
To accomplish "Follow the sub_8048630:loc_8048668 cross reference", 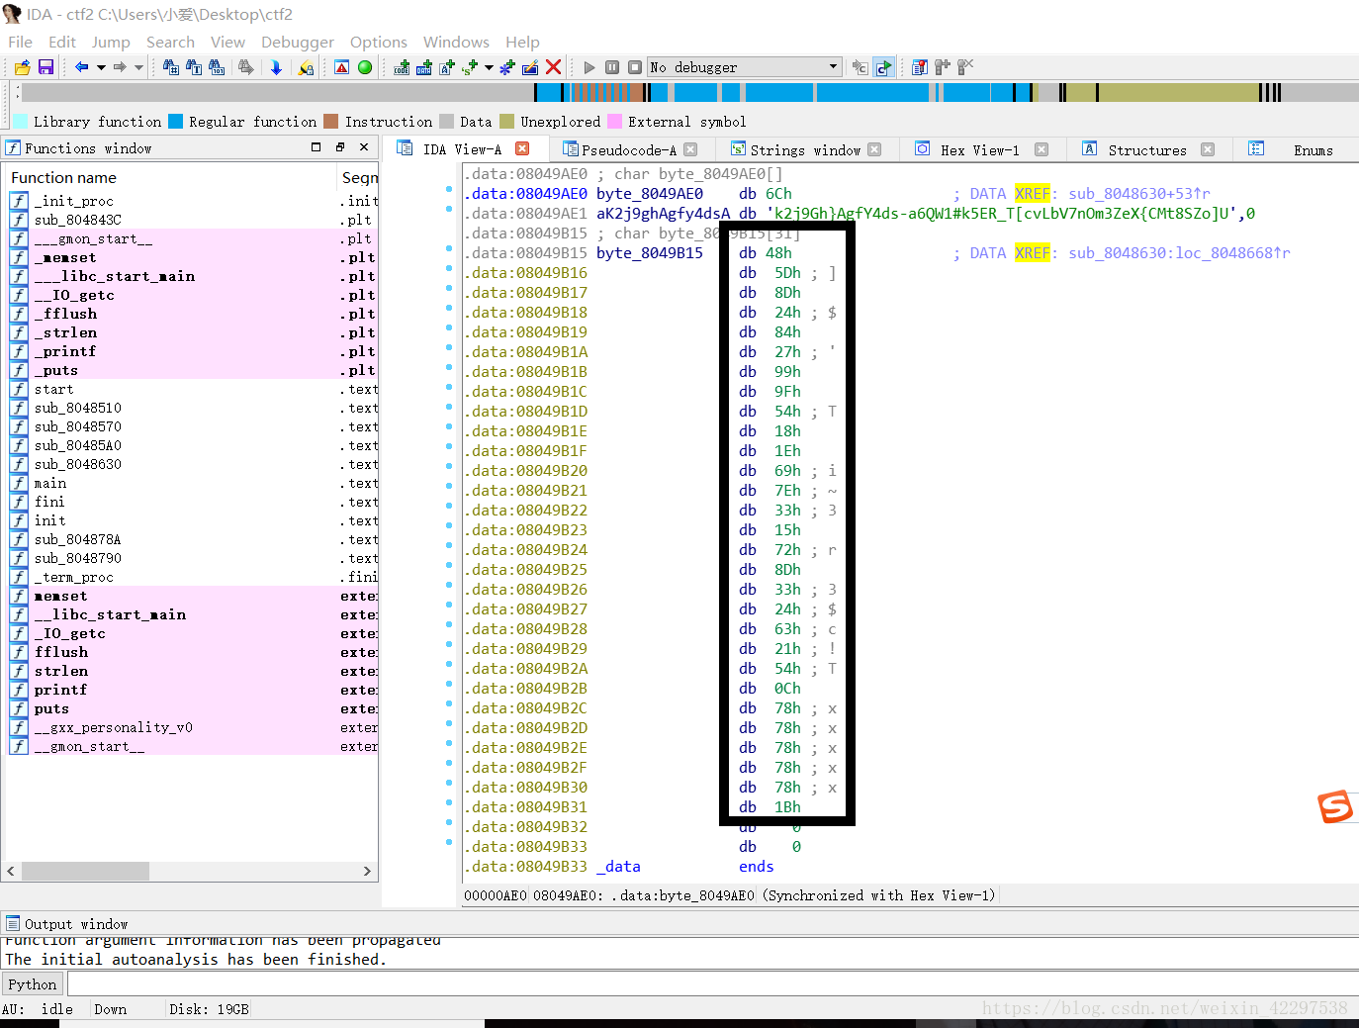I will tap(1179, 253).
